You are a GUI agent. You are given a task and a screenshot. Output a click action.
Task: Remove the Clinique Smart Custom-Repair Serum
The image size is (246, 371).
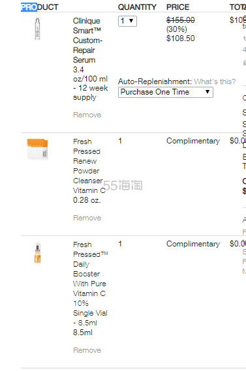click(x=87, y=115)
